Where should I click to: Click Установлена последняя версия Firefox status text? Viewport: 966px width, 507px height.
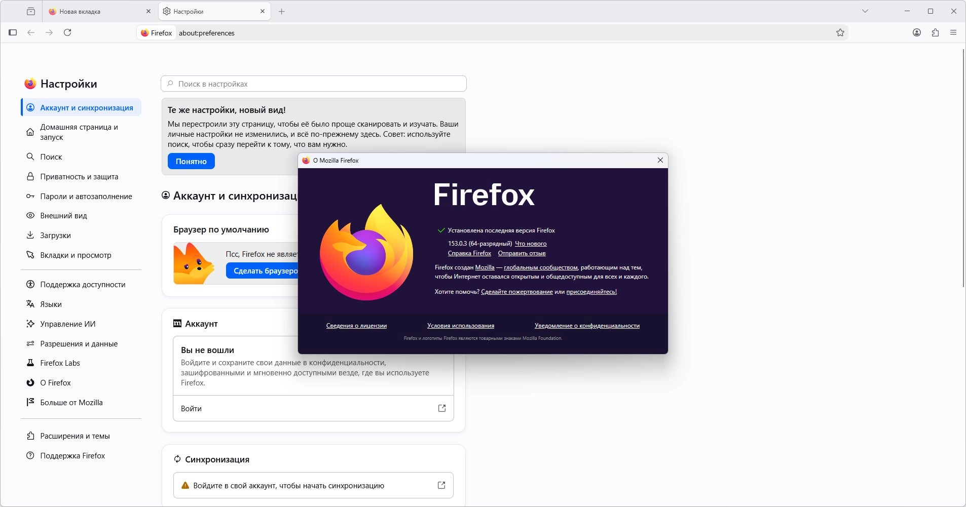pyautogui.click(x=501, y=230)
